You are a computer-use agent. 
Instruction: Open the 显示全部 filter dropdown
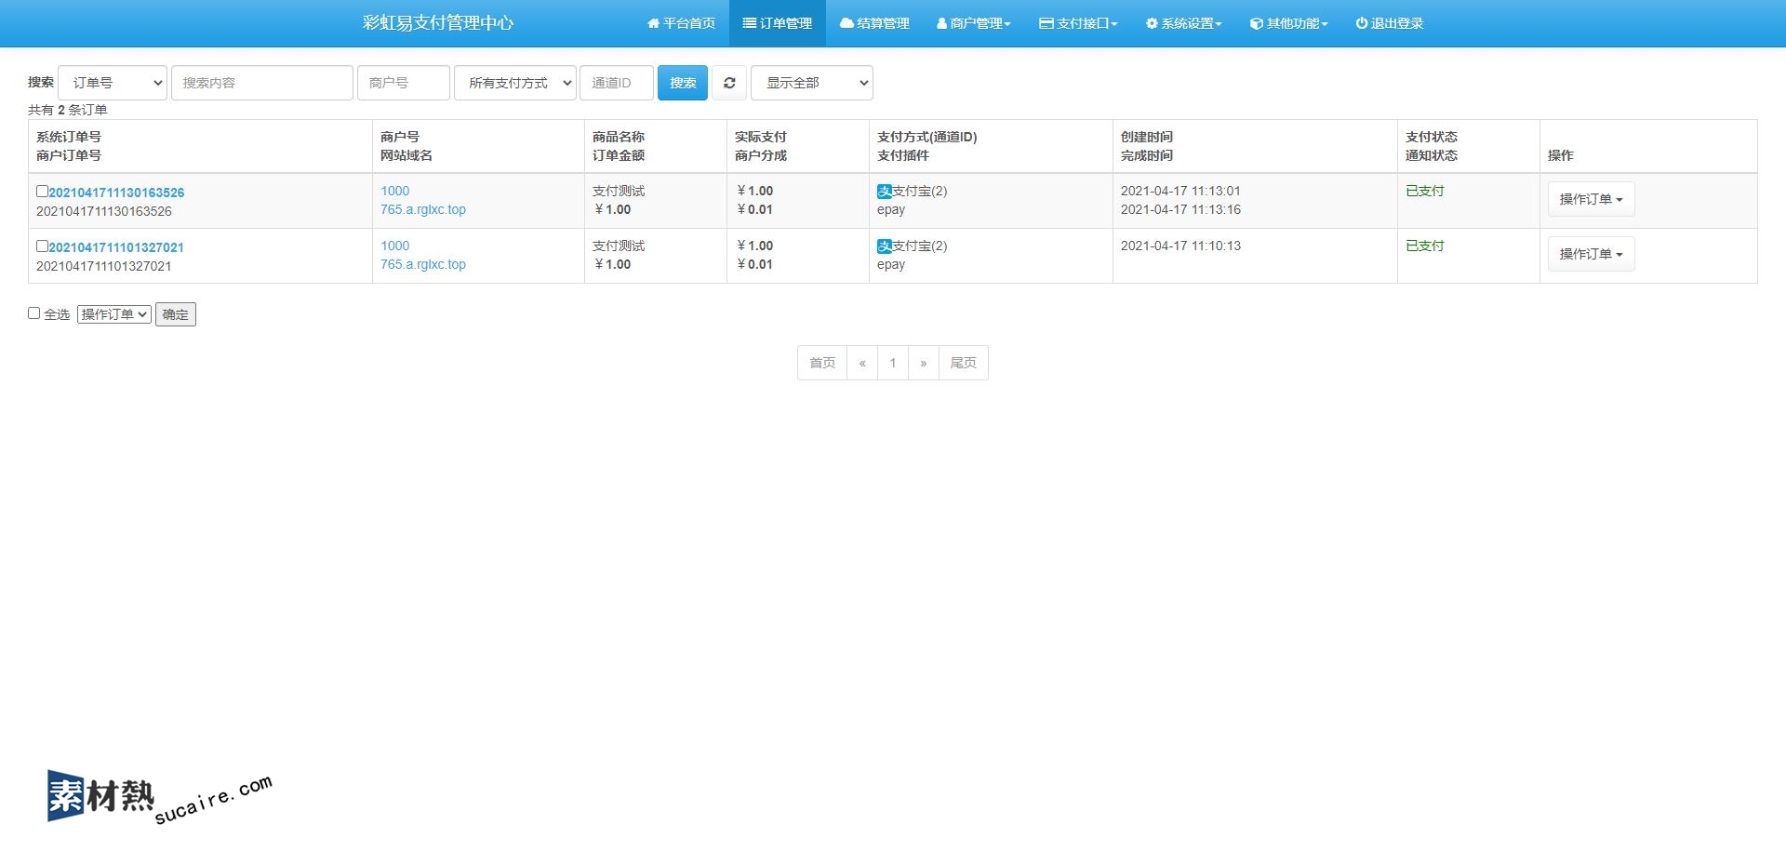[812, 83]
